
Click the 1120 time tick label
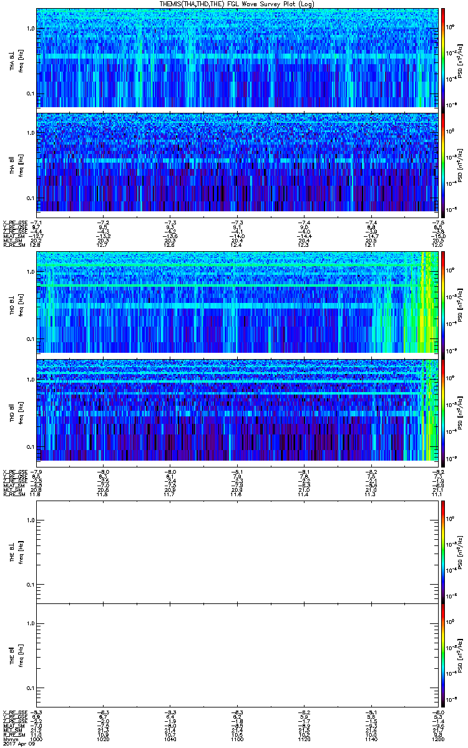pyautogui.click(x=304, y=740)
